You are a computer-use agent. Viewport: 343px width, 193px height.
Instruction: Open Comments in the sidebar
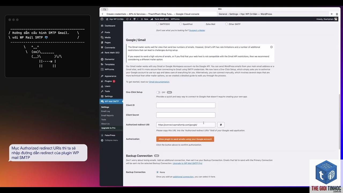[110, 48]
